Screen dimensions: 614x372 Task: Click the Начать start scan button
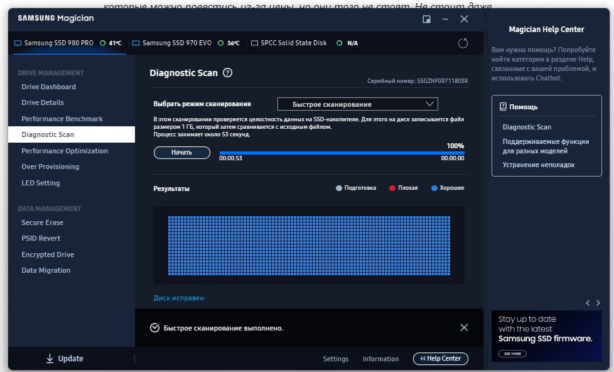click(x=181, y=153)
